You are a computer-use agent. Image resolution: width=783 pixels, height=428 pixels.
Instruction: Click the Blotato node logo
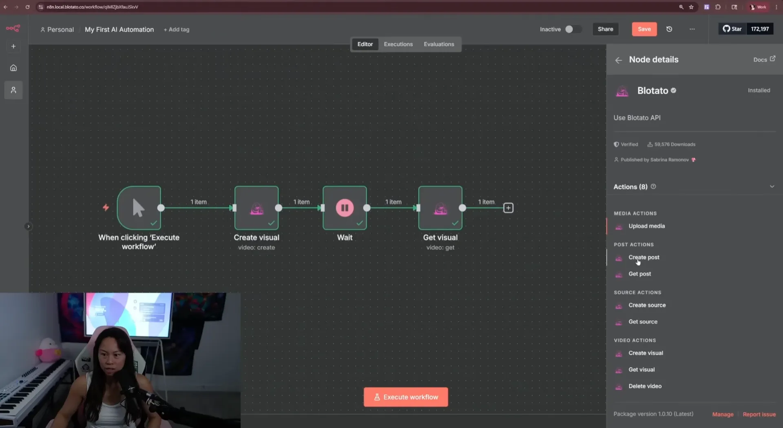622,91
